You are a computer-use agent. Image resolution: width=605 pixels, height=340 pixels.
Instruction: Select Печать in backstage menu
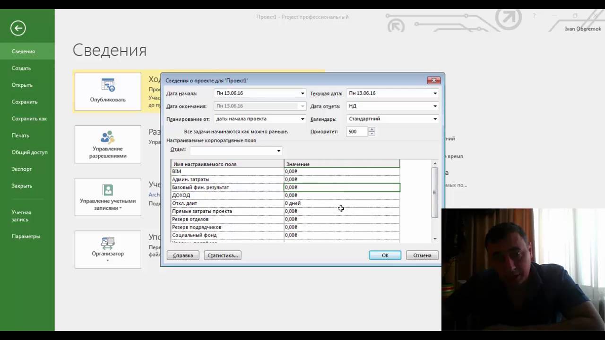point(27,136)
